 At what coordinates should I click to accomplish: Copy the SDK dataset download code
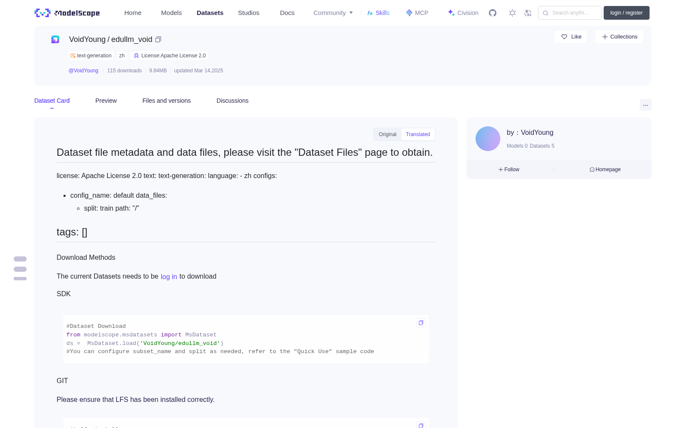421,323
